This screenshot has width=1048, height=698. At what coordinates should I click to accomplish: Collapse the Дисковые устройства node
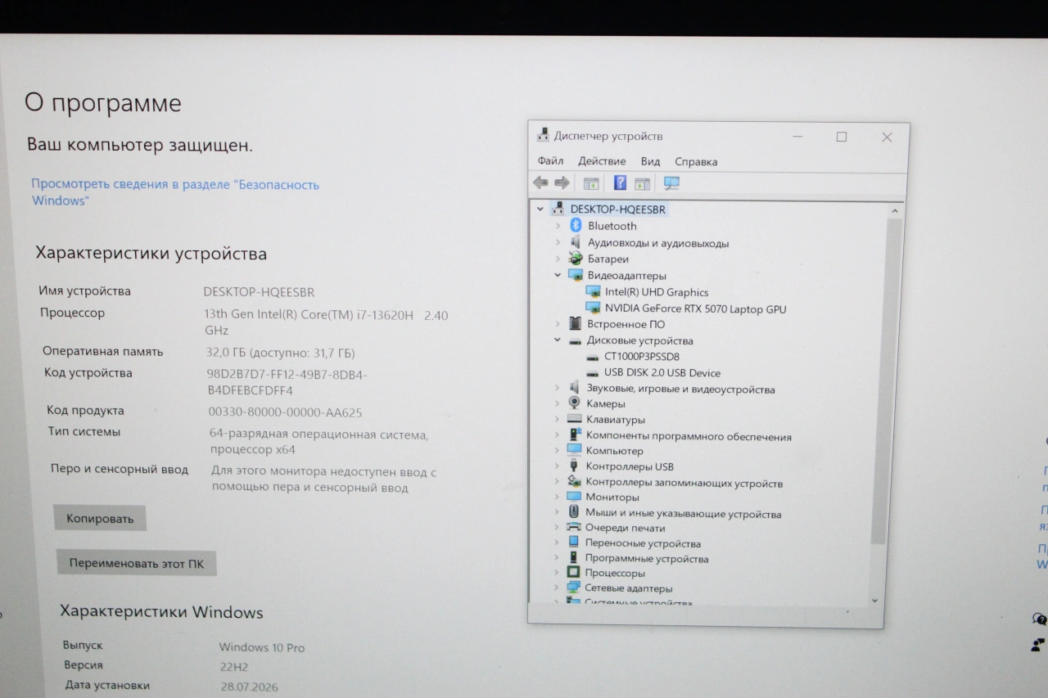(x=558, y=340)
